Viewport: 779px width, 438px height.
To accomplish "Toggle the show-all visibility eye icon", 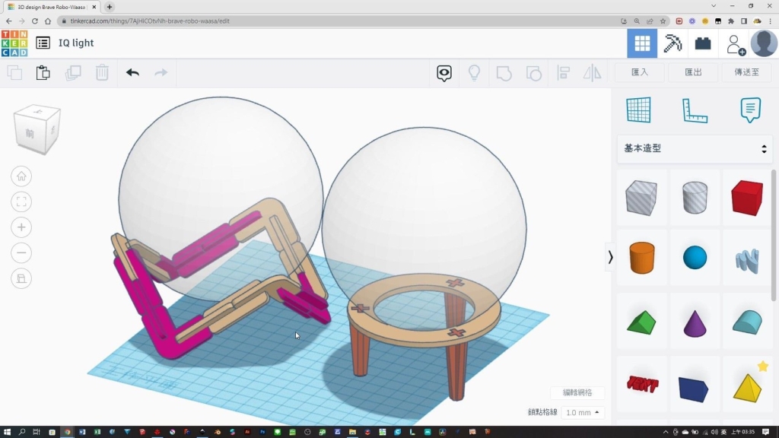I will click(x=444, y=73).
